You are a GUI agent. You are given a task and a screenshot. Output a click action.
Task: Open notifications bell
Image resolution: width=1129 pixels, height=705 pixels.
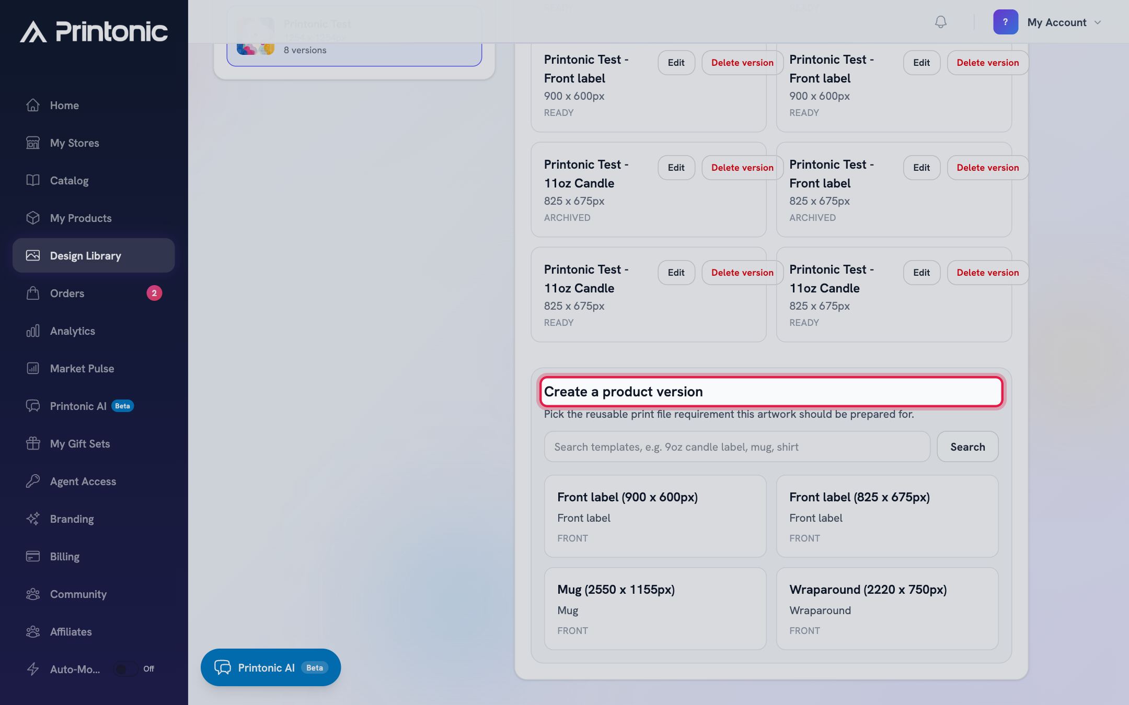pyautogui.click(x=940, y=22)
